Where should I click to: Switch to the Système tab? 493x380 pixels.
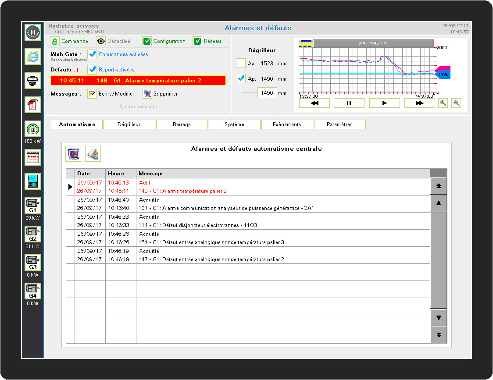point(235,124)
